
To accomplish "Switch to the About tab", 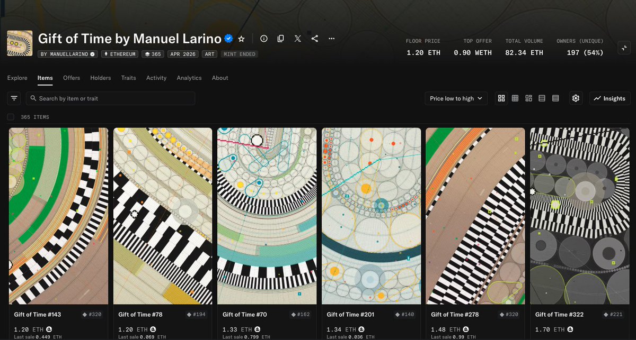I will (x=220, y=78).
